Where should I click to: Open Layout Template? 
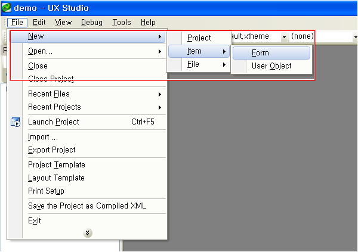(x=88, y=178)
